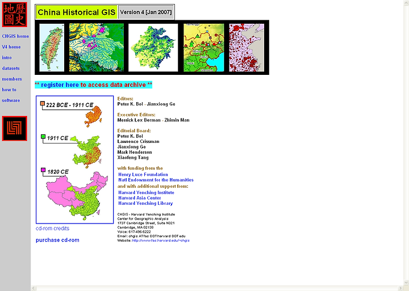Click the orange 222 BCE legend square

[x=43, y=103]
